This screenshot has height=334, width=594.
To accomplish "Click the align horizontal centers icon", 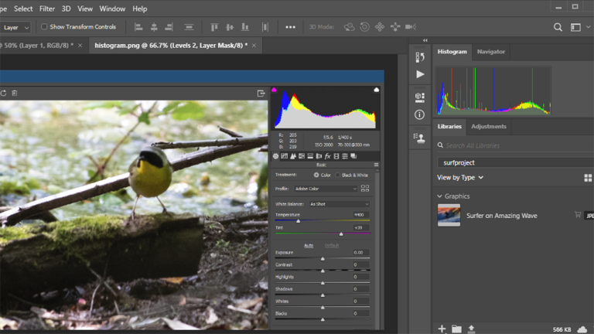I will pyautogui.click(x=154, y=27).
